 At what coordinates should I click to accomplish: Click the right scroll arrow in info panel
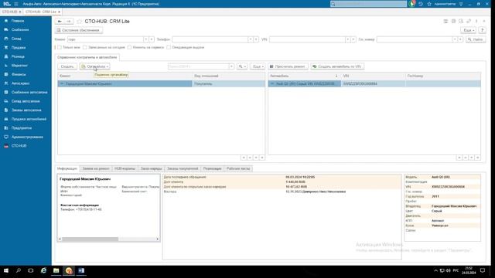point(157,239)
